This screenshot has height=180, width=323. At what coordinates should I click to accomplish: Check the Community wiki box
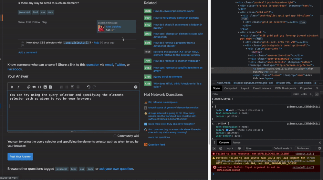pos(115,136)
